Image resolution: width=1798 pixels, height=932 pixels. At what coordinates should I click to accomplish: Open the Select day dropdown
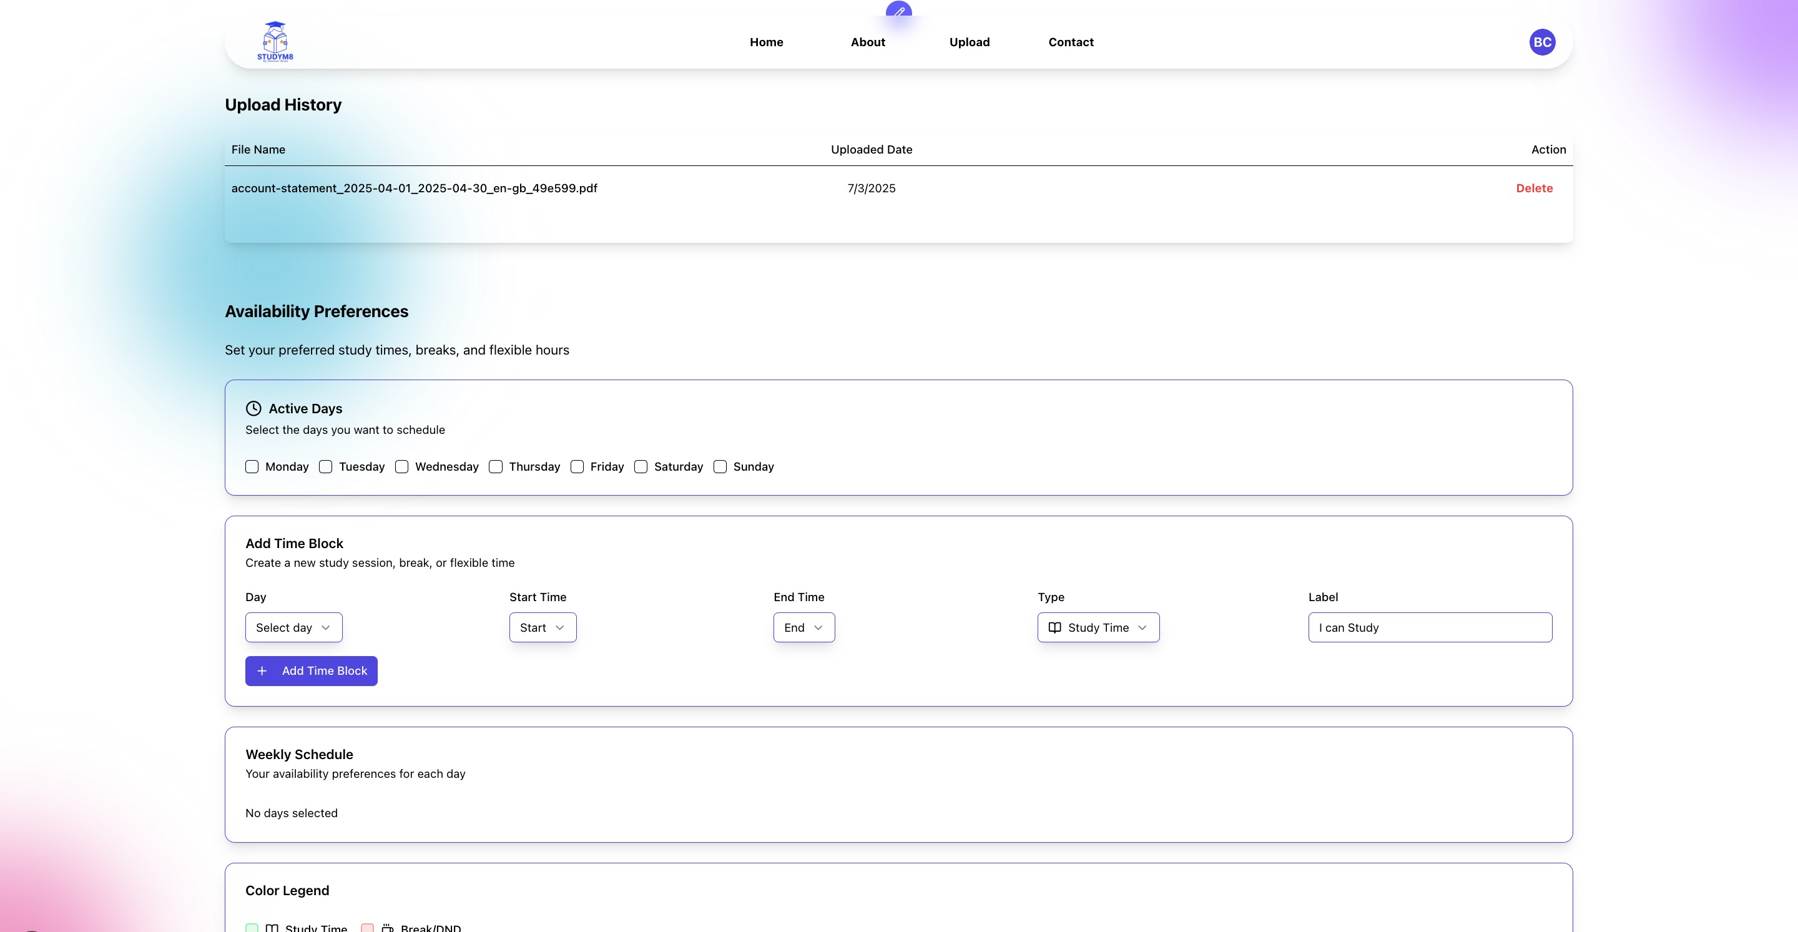(x=294, y=627)
